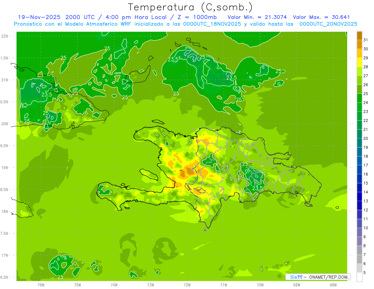Image resolution: width=374 pixels, height=289 pixels.
Task: Click the "22N" latitude axis label
Action: (x=5, y=36)
